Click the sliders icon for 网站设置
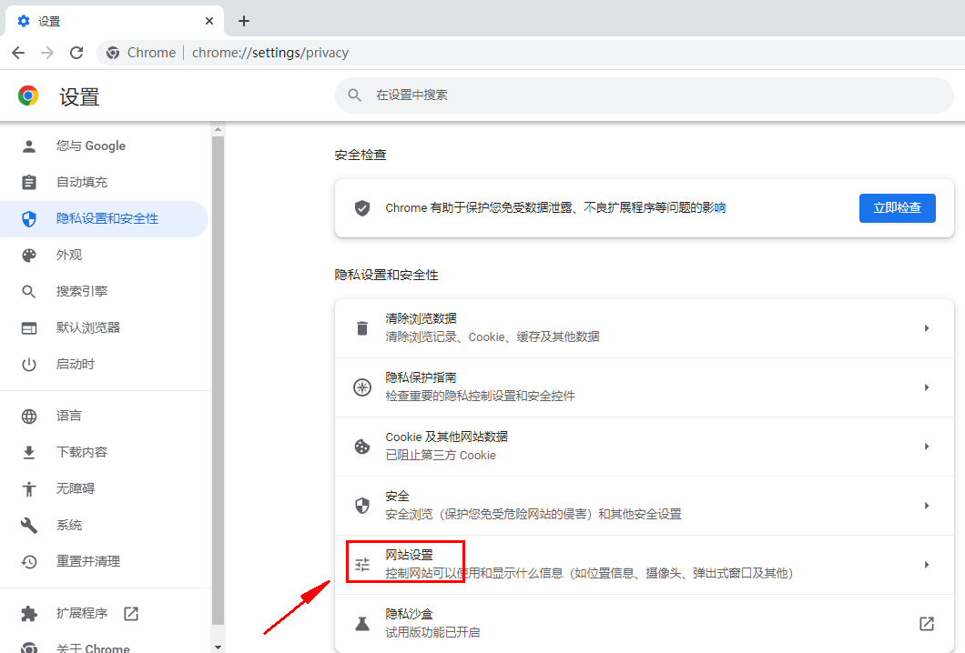The width and height of the screenshot is (965, 653). coord(362,565)
